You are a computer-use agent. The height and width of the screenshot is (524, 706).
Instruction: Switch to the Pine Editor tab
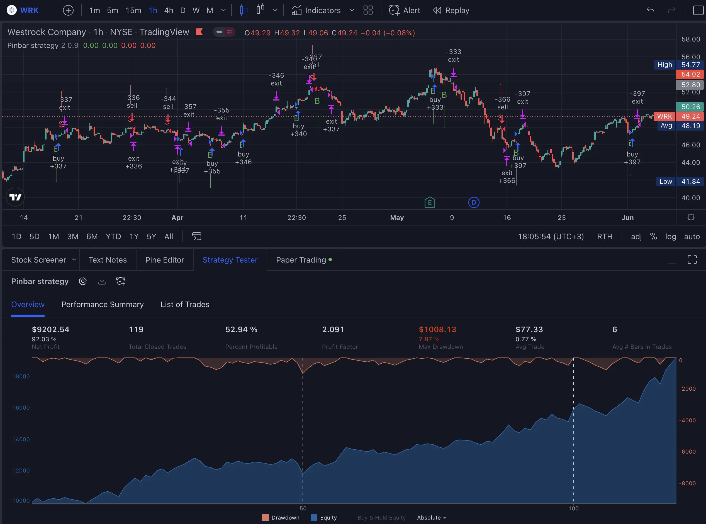coord(164,260)
